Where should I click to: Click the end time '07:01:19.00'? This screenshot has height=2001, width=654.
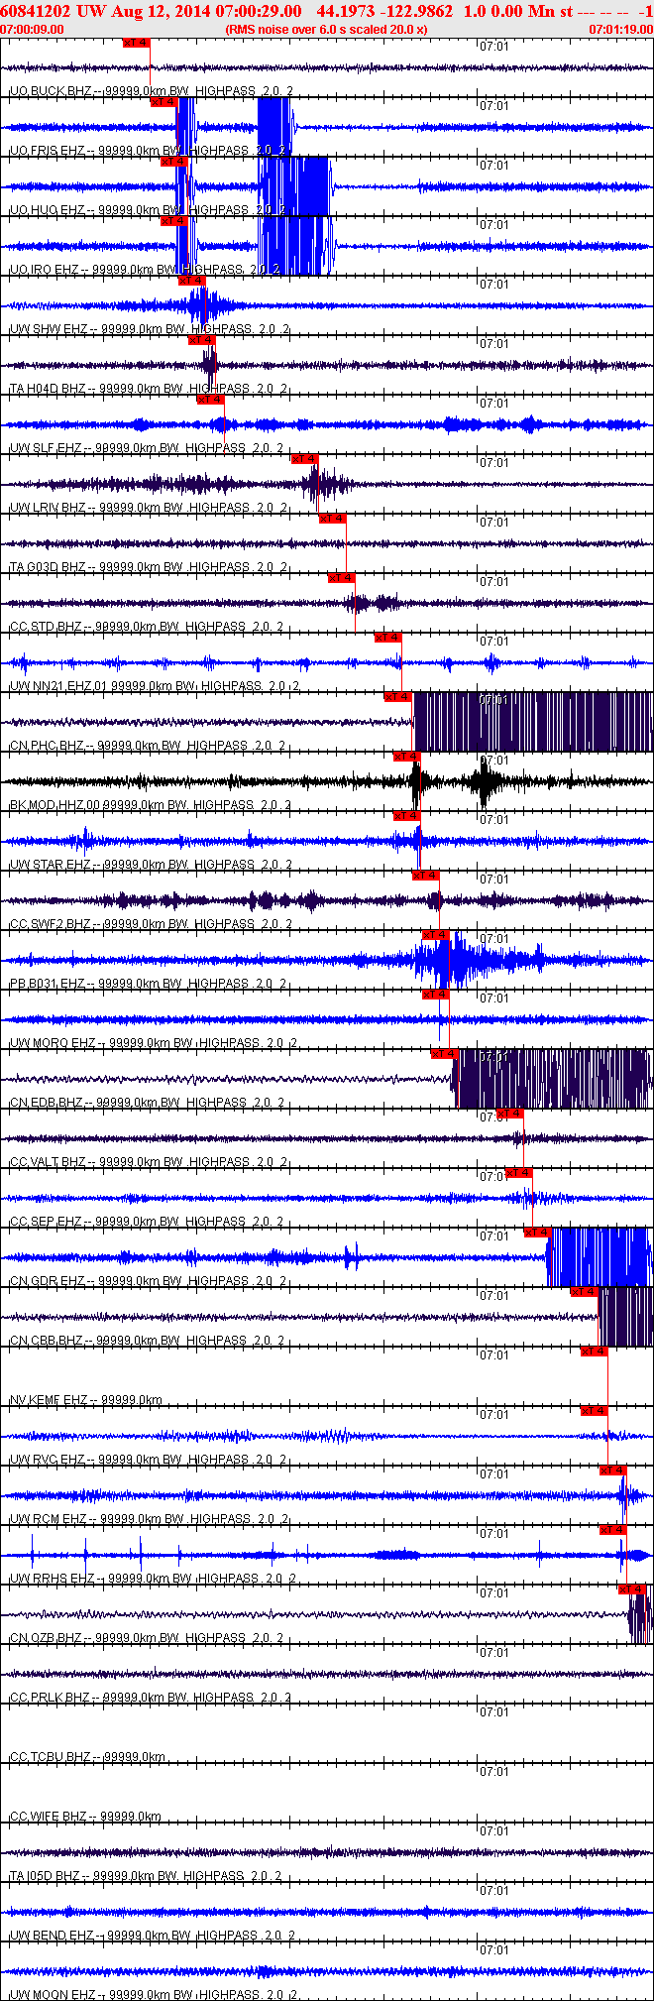click(x=620, y=30)
